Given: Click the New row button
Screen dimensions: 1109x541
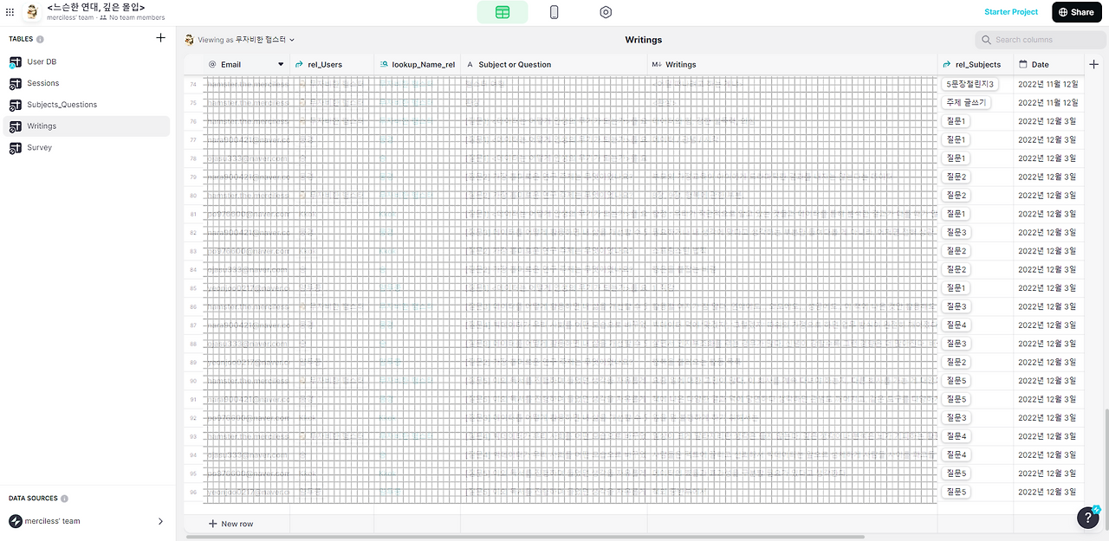Looking at the screenshot, I should 231,524.
